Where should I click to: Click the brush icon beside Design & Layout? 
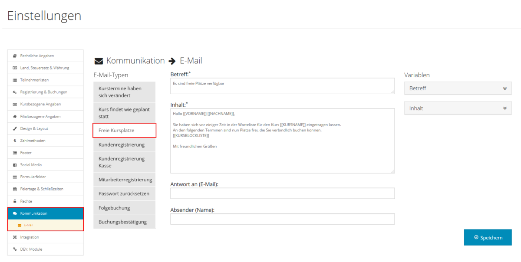coord(15,129)
